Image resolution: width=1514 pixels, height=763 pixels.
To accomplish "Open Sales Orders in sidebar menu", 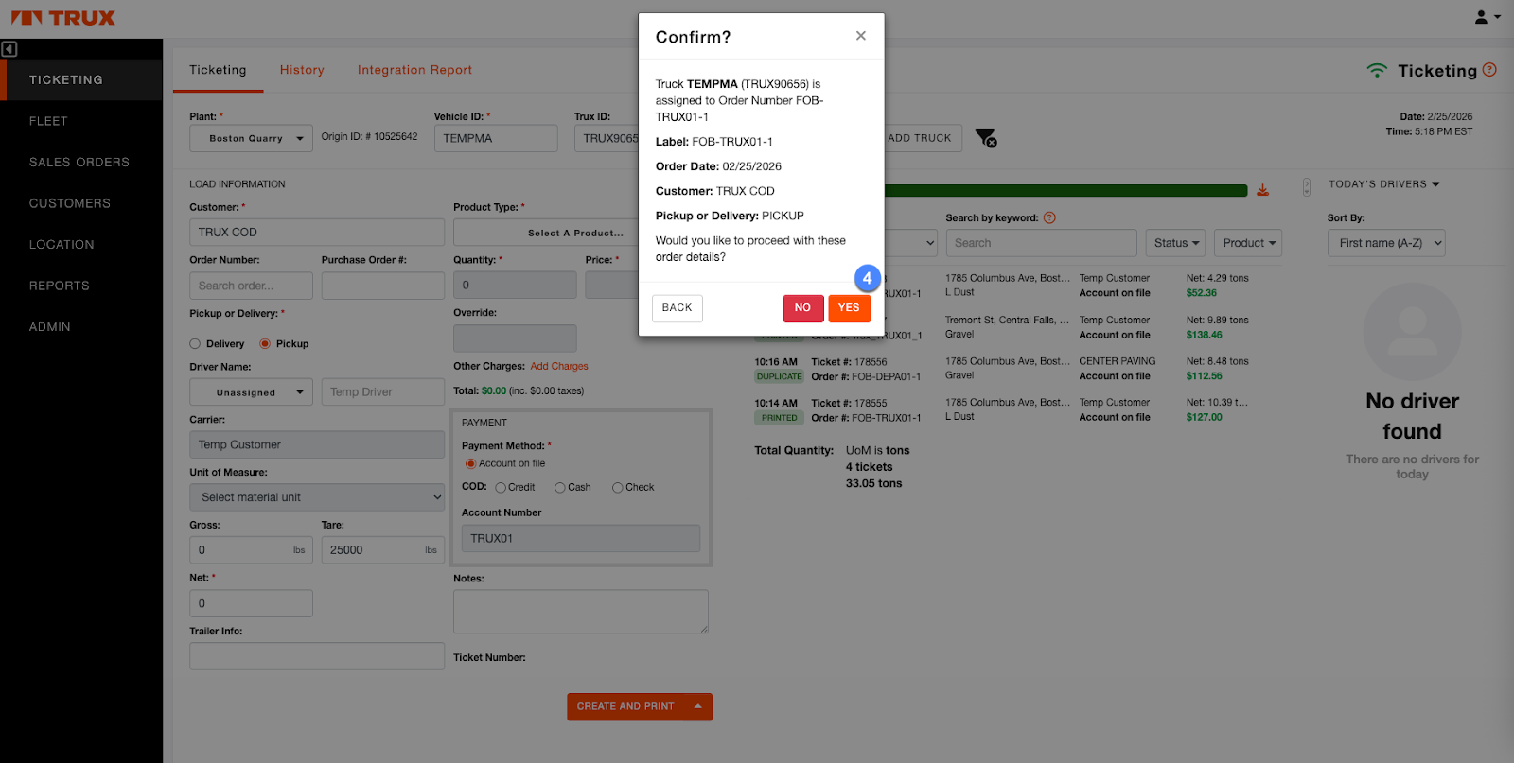I will coord(79,163).
